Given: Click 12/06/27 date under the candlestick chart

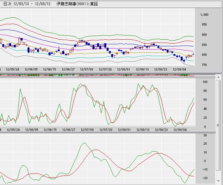Looking at the screenshot, I should 68,70.
